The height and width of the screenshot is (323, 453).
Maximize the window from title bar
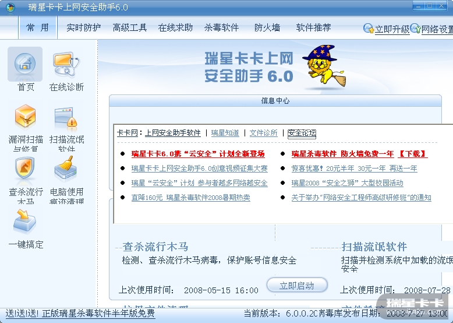click(430, 6)
